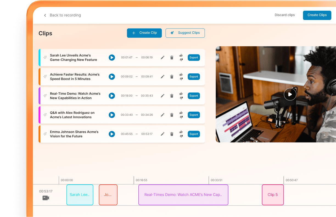The image size is (336, 217).
Task: Export the Sarah Lee Unveils clip
Action: click(x=194, y=57)
